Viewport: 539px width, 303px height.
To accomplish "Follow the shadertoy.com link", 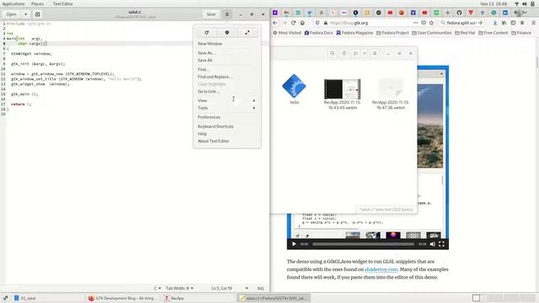I will 382,269.
